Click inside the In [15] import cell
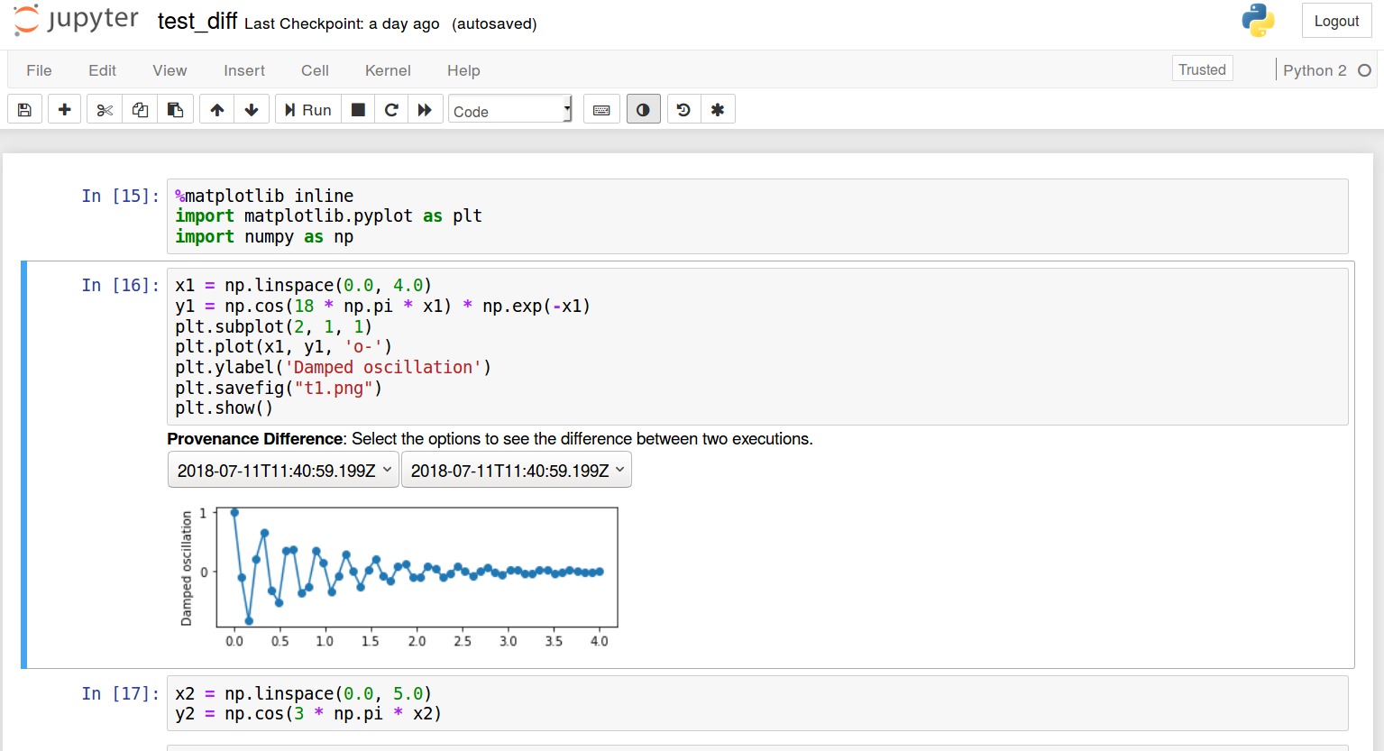This screenshot has width=1384, height=751. pyautogui.click(x=757, y=216)
